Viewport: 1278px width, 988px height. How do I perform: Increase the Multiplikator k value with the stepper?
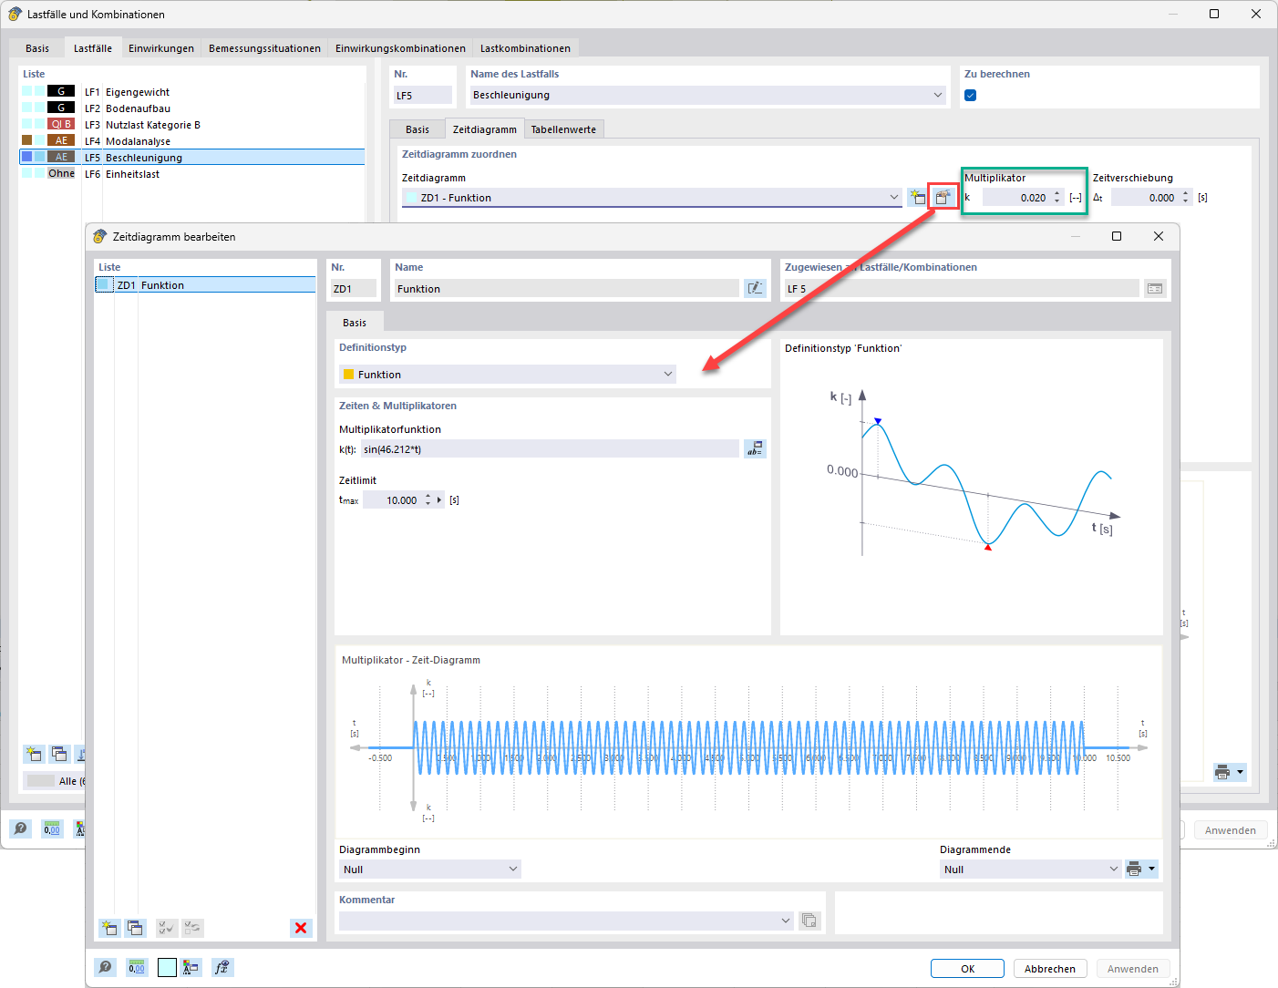pos(1056,192)
